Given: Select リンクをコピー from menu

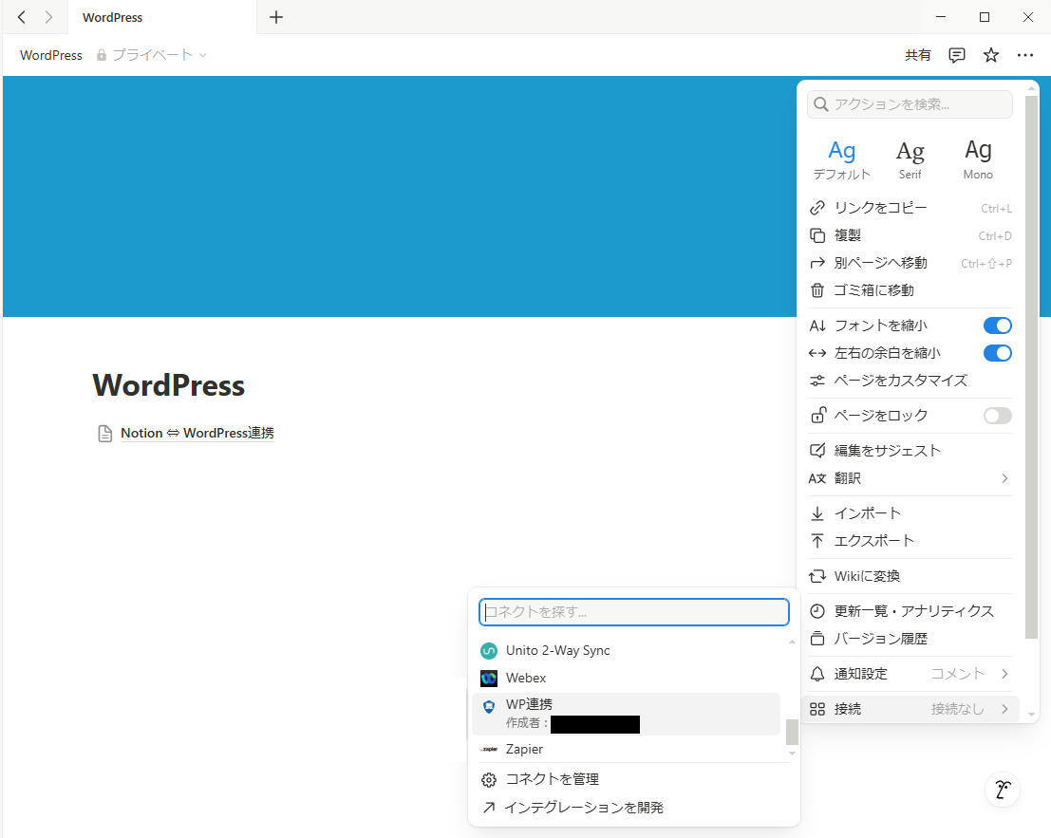Looking at the screenshot, I should point(880,208).
